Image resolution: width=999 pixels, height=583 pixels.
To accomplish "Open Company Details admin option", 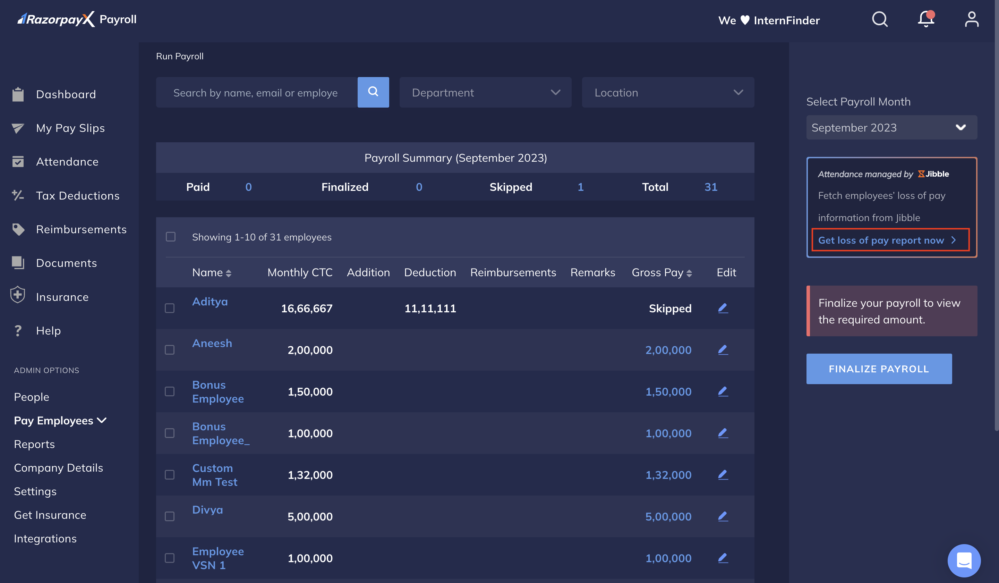I will (59, 467).
